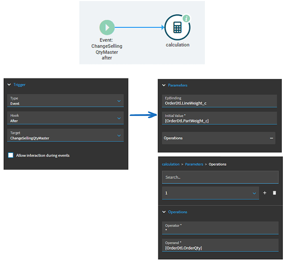Select the green Event start node
The image size is (285, 262).
(107, 27)
